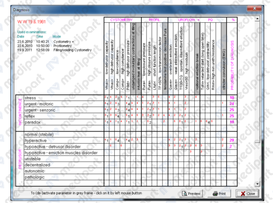Image resolution: width=273 pixels, height=203 pixels.
Task: Select the 'low detrusor contractility' column header
Action: coord(208,59)
